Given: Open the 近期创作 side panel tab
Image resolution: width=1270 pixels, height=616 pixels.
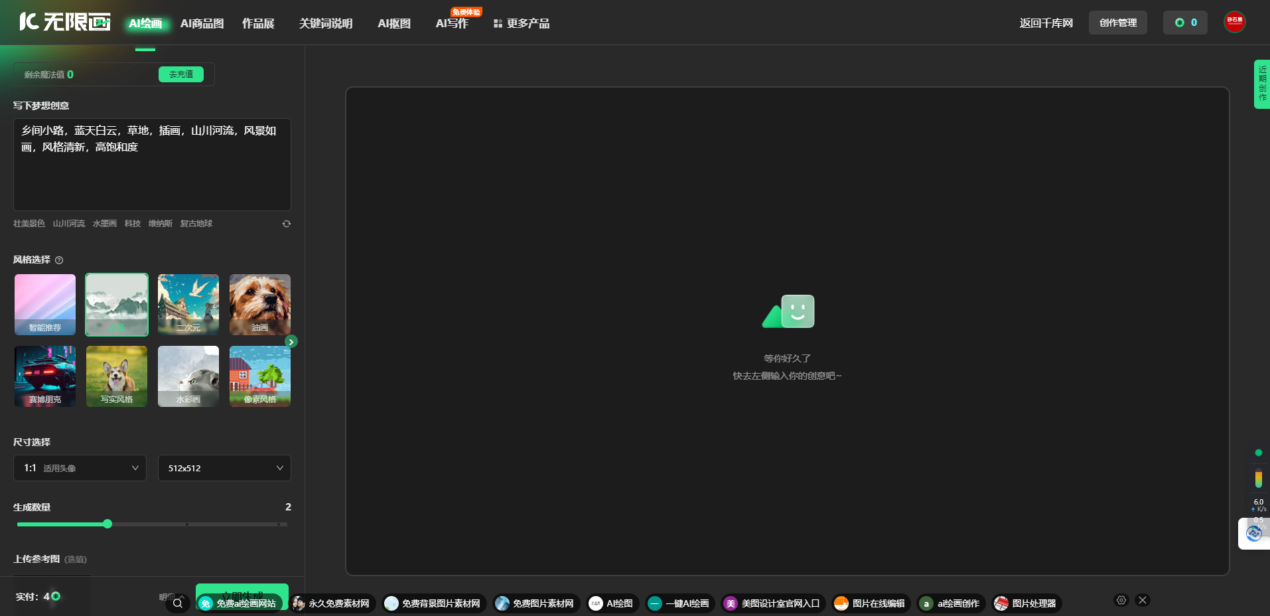Looking at the screenshot, I should click(x=1261, y=84).
